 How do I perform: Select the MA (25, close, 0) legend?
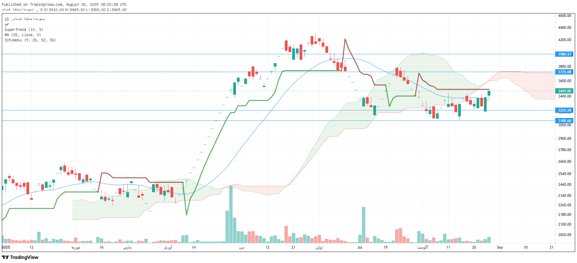click(23, 35)
